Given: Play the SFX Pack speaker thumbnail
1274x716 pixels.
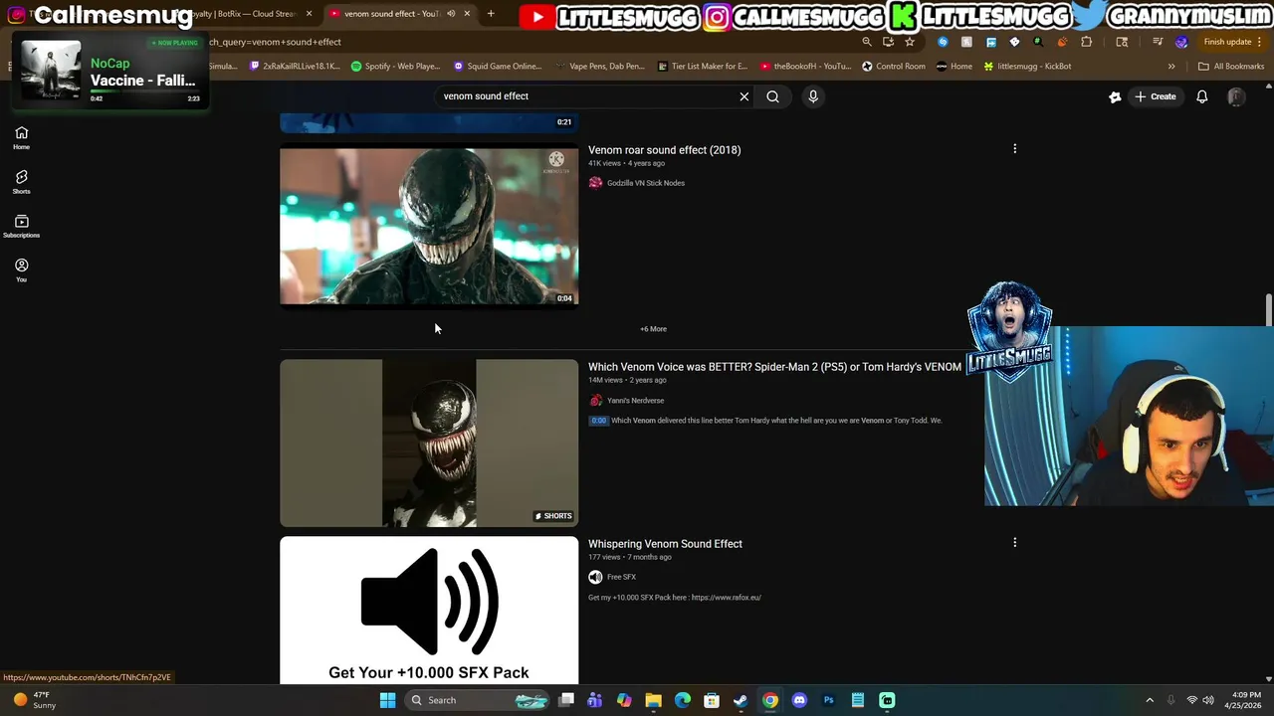Looking at the screenshot, I should point(429,611).
